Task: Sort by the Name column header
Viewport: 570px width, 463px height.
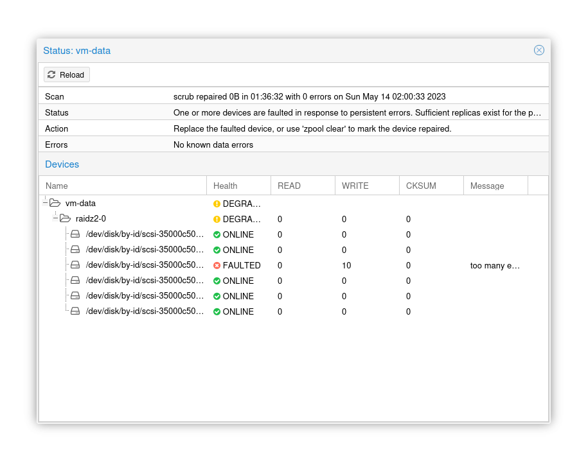Action: pyautogui.click(x=122, y=186)
